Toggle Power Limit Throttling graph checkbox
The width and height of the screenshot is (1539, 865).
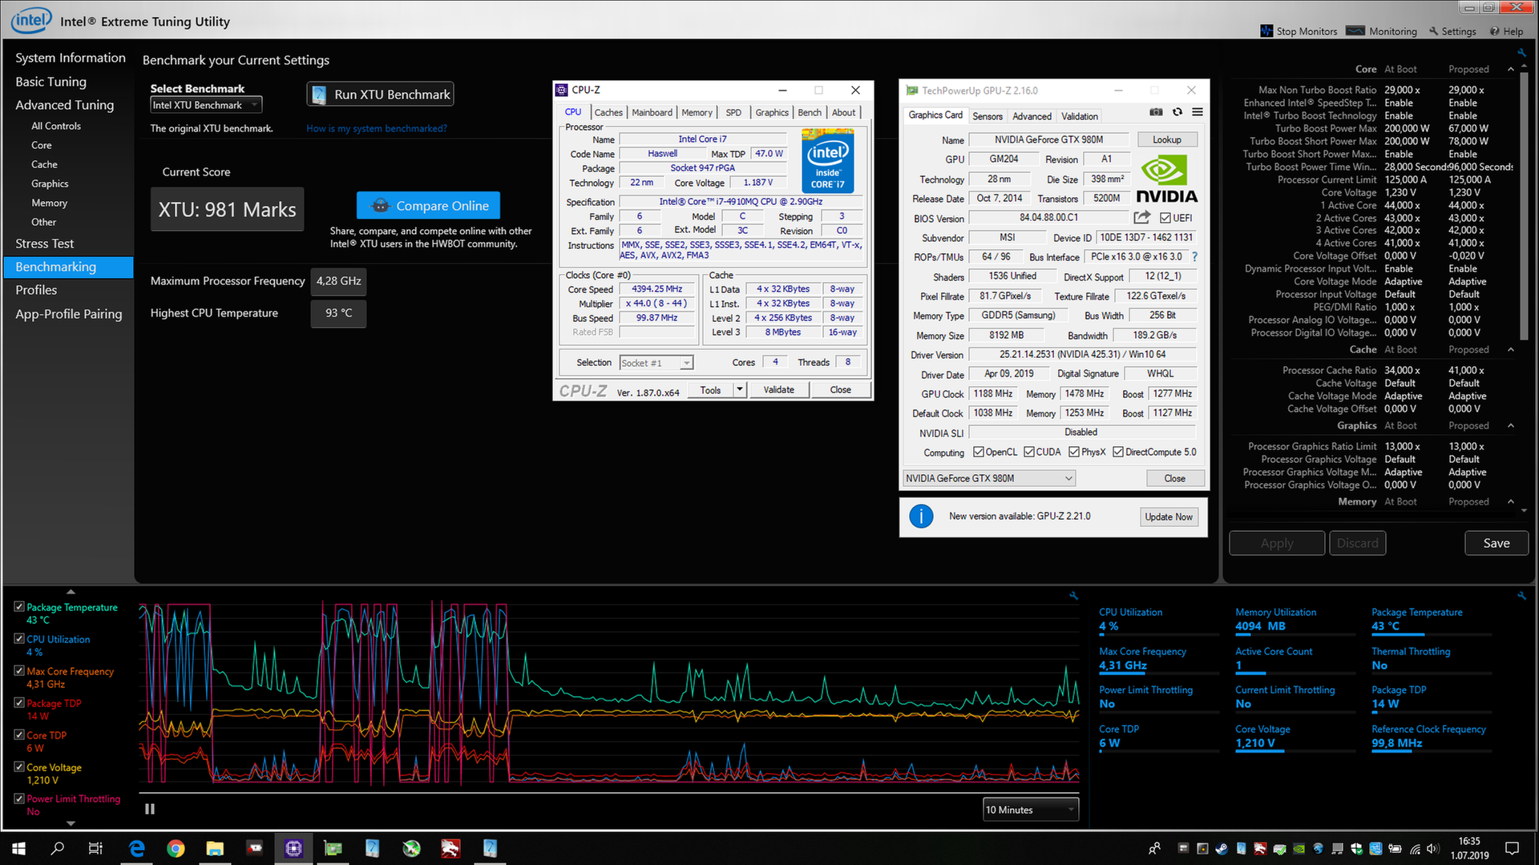point(19,799)
